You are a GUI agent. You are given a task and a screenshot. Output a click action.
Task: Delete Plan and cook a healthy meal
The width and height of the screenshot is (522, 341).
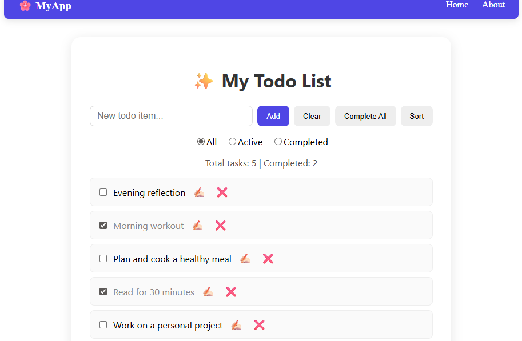pos(268,259)
